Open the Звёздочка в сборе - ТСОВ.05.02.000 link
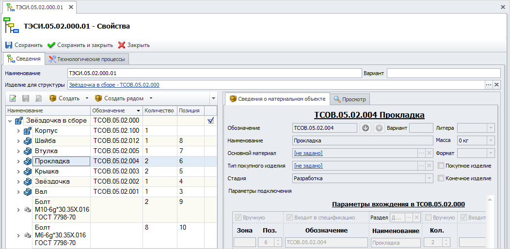This screenshot has height=249, width=510. (114, 85)
